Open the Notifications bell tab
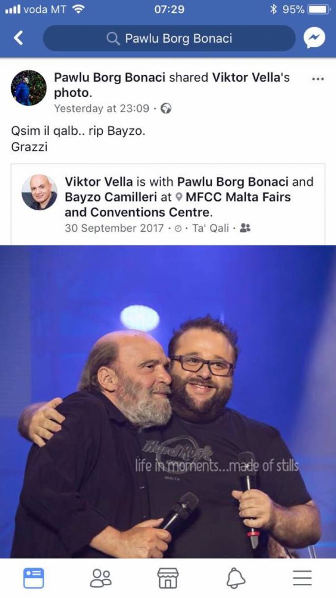This screenshot has height=598, width=336. click(236, 578)
